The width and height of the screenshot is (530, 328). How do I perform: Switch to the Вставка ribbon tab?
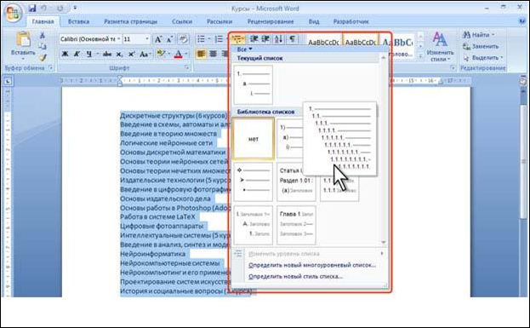click(78, 21)
